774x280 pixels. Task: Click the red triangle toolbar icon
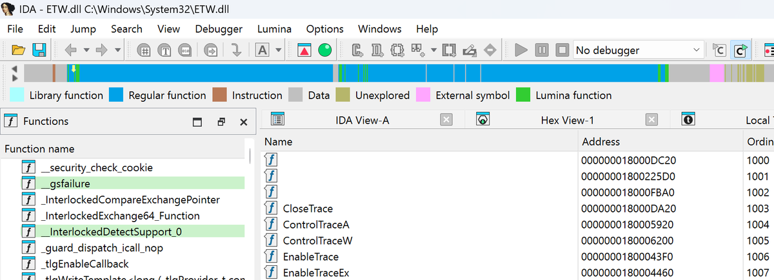pos(304,50)
